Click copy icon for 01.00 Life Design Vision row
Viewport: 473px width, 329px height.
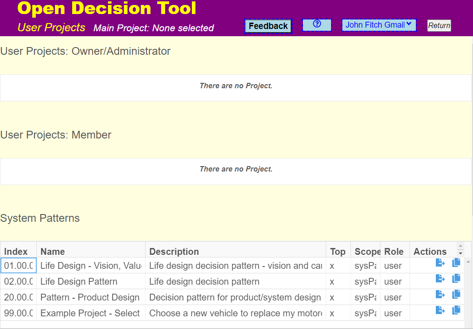[x=456, y=263]
